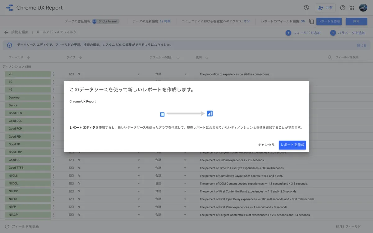Click the sort arrow next to 説明 header
Viewport: 373px width, 233px height.
tap(207, 57)
